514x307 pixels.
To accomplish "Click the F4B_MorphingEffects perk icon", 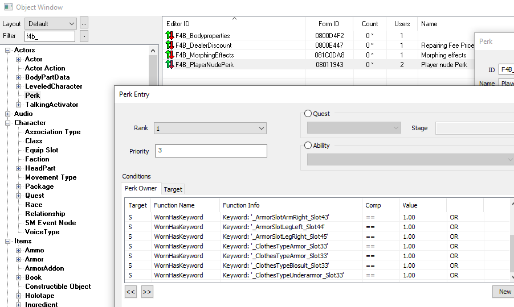I will coord(169,55).
